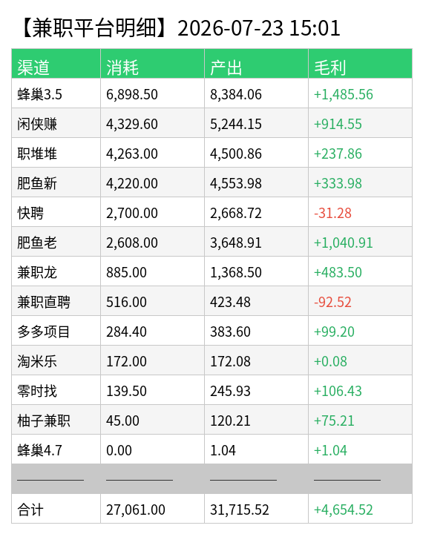Select 兼职直聘 profit value -92.52

[x=332, y=302]
